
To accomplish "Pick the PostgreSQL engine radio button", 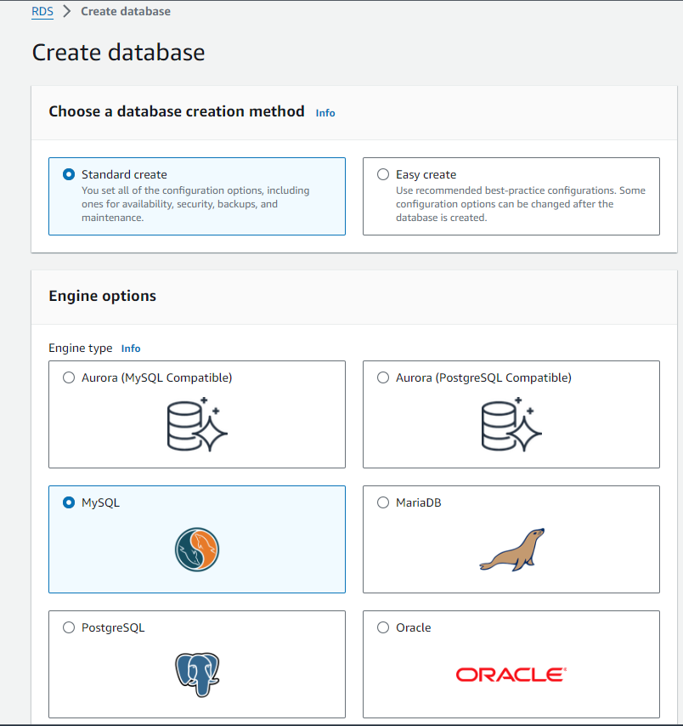I will point(69,627).
